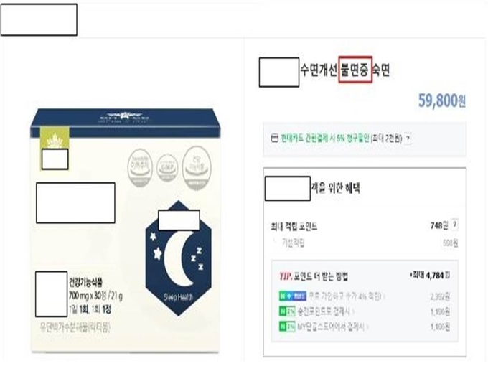The image size is (488, 366).
Task: Click the GMP certification seal on the box
Action: 167,169
